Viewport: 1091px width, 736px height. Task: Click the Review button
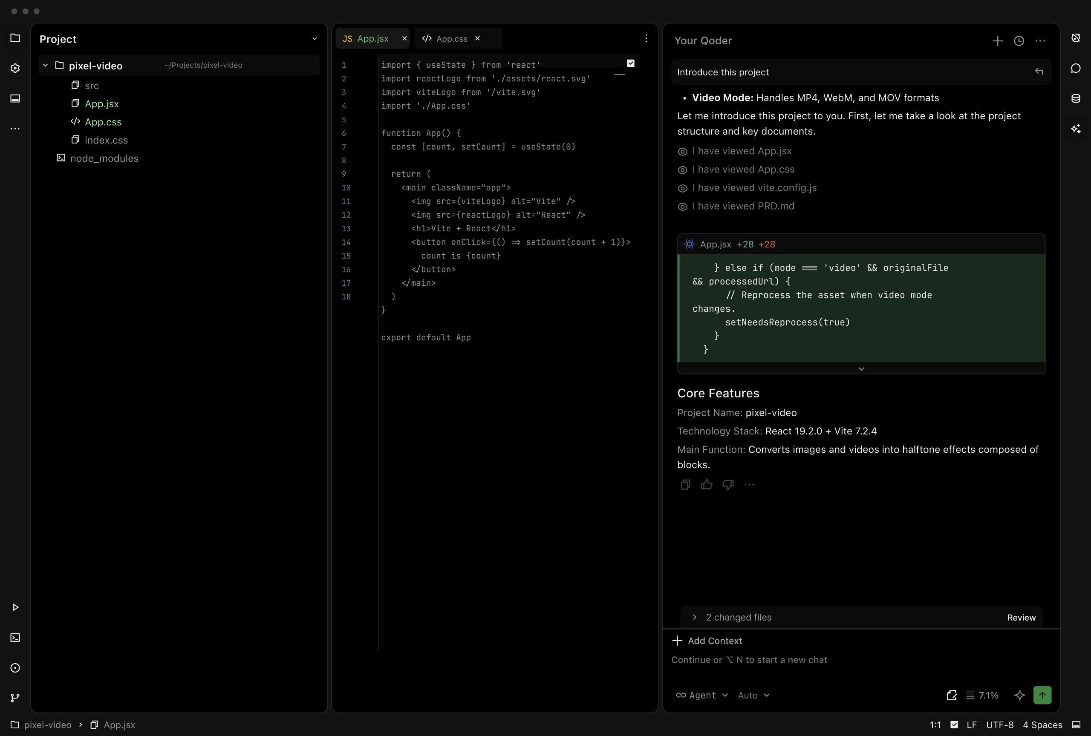(x=1021, y=617)
